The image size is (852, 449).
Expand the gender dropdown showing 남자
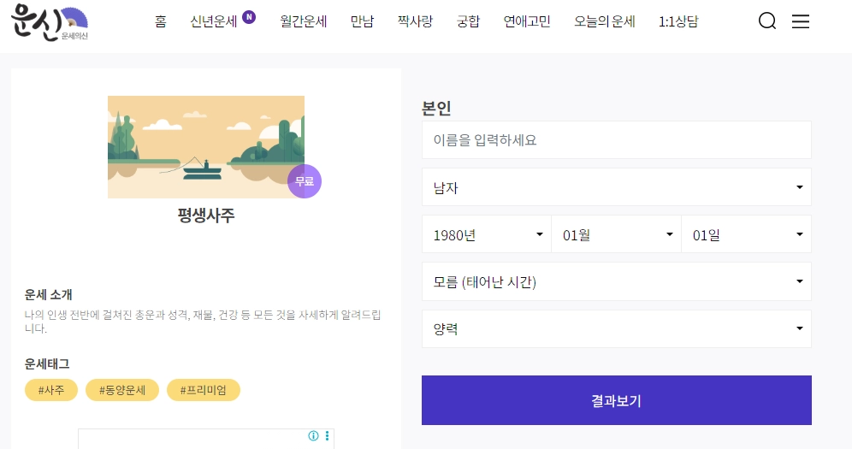pyautogui.click(x=616, y=187)
